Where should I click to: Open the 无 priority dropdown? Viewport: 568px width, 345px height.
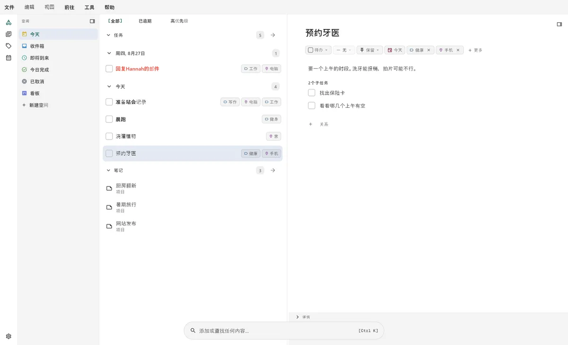pos(344,50)
